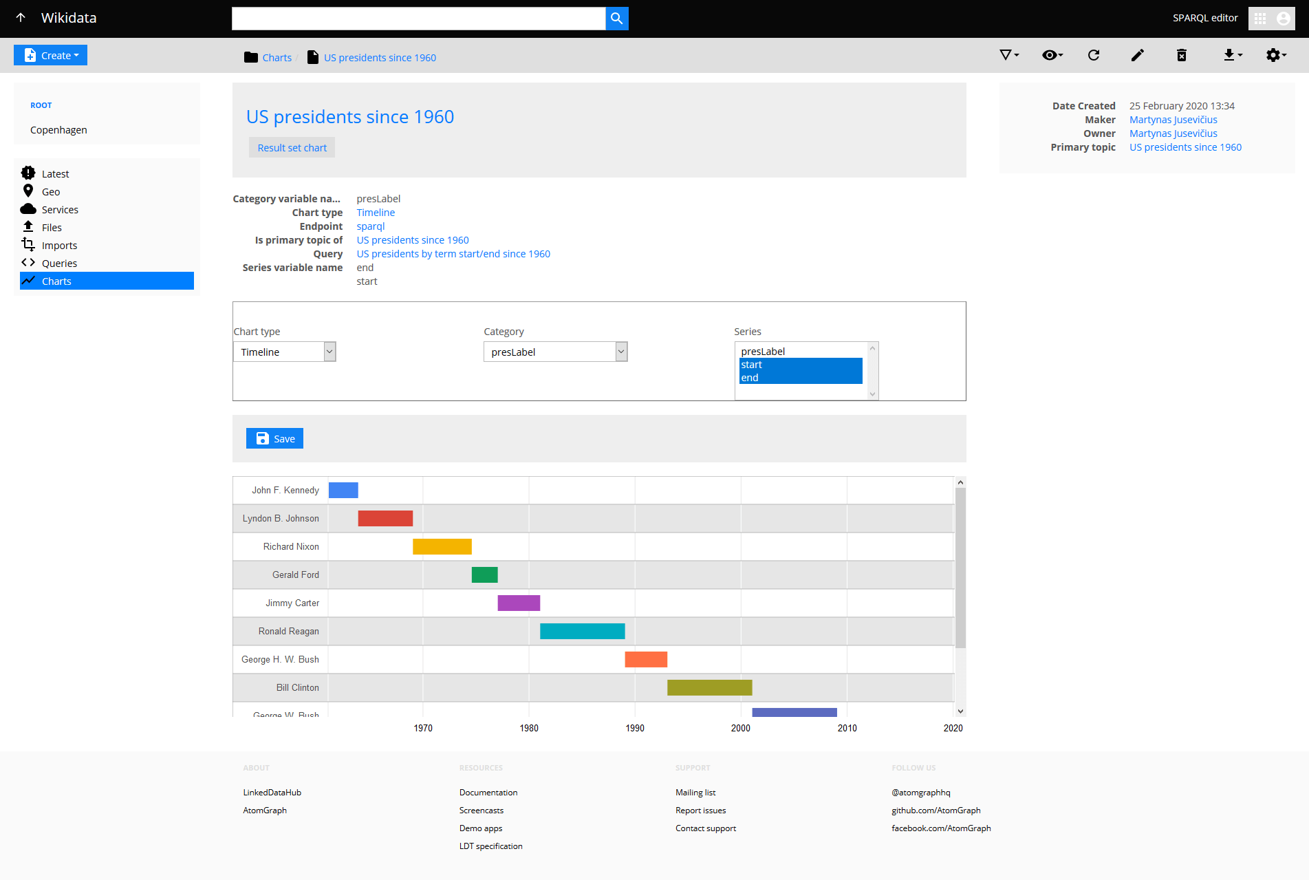Image resolution: width=1309 pixels, height=880 pixels.
Task: Open the download export dropdown
Action: click(x=1233, y=55)
